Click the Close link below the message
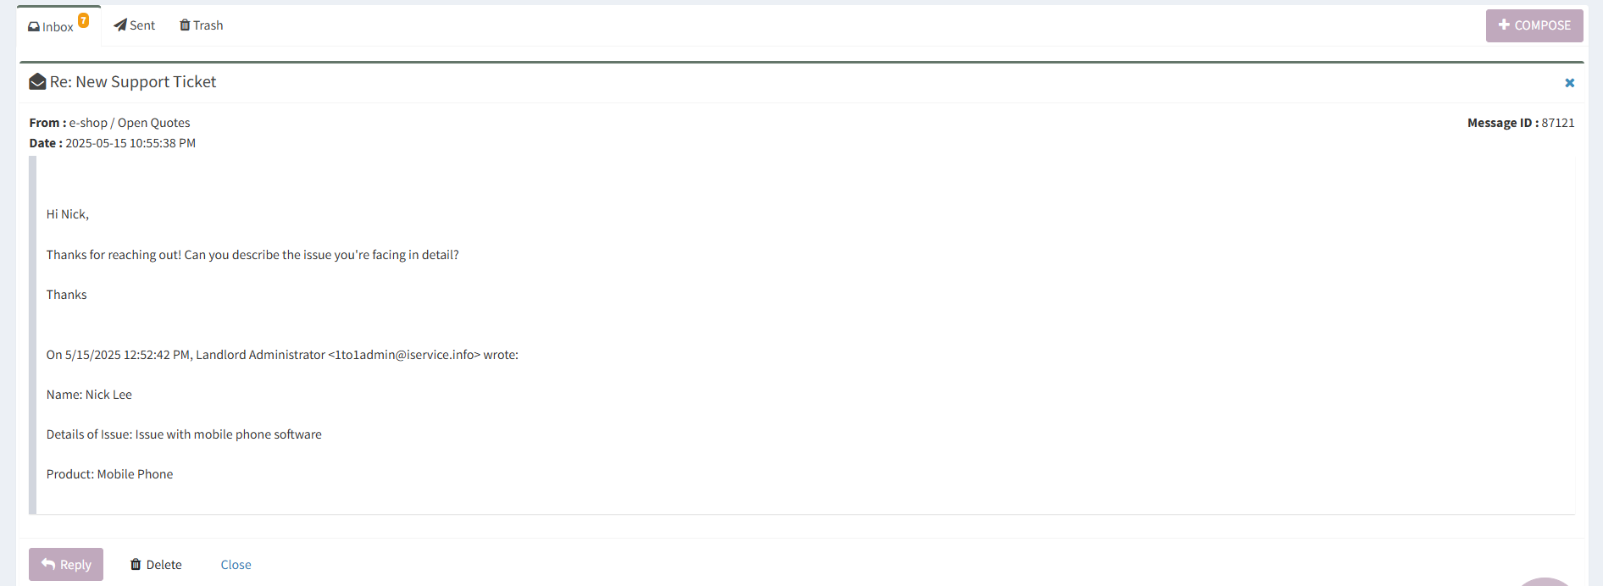The image size is (1603, 586). [236, 565]
